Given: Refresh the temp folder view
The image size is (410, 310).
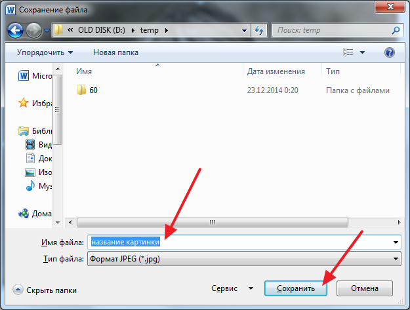Looking at the screenshot, I should [259, 31].
